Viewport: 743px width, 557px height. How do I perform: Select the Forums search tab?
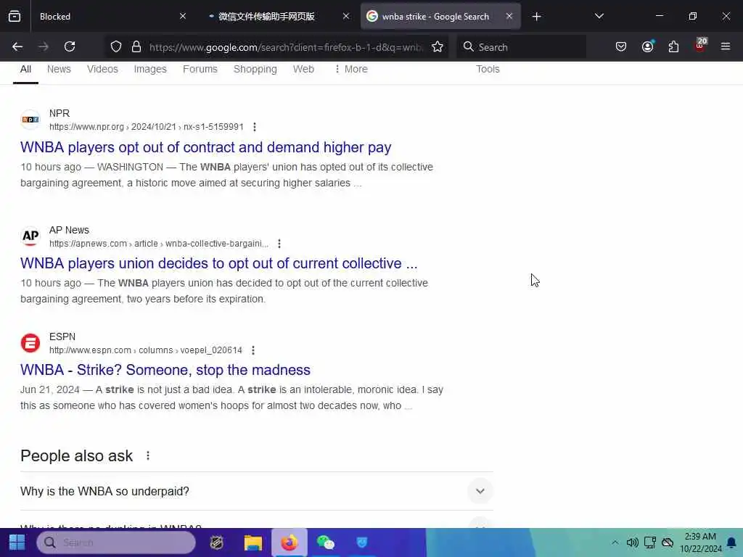click(x=200, y=69)
